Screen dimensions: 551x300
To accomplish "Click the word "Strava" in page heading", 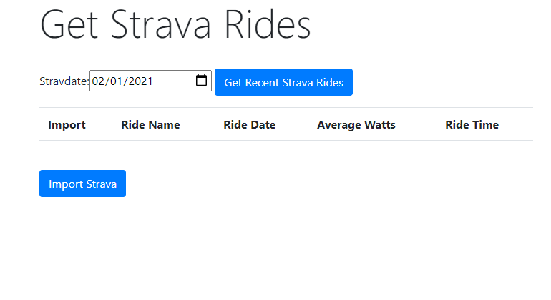I will tap(160, 26).
